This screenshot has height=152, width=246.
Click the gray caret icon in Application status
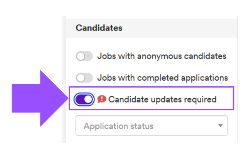221,125
